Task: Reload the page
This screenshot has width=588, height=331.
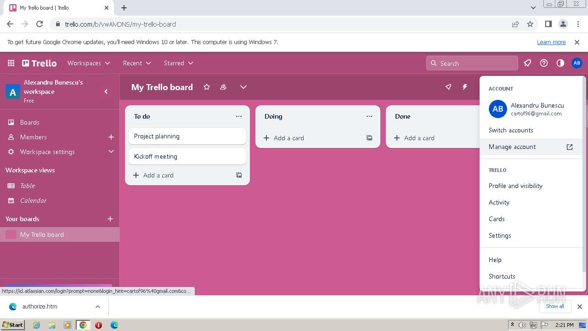Action: (x=40, y=24)
